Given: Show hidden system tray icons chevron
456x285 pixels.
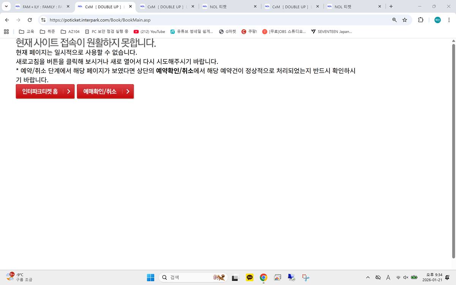Looking at the screenshot, I should pos(367,277).
